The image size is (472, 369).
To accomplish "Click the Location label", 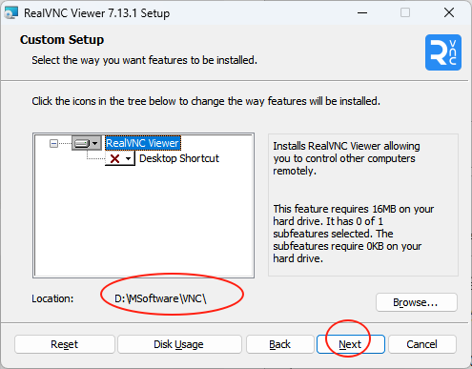I will tap(52, 298).
